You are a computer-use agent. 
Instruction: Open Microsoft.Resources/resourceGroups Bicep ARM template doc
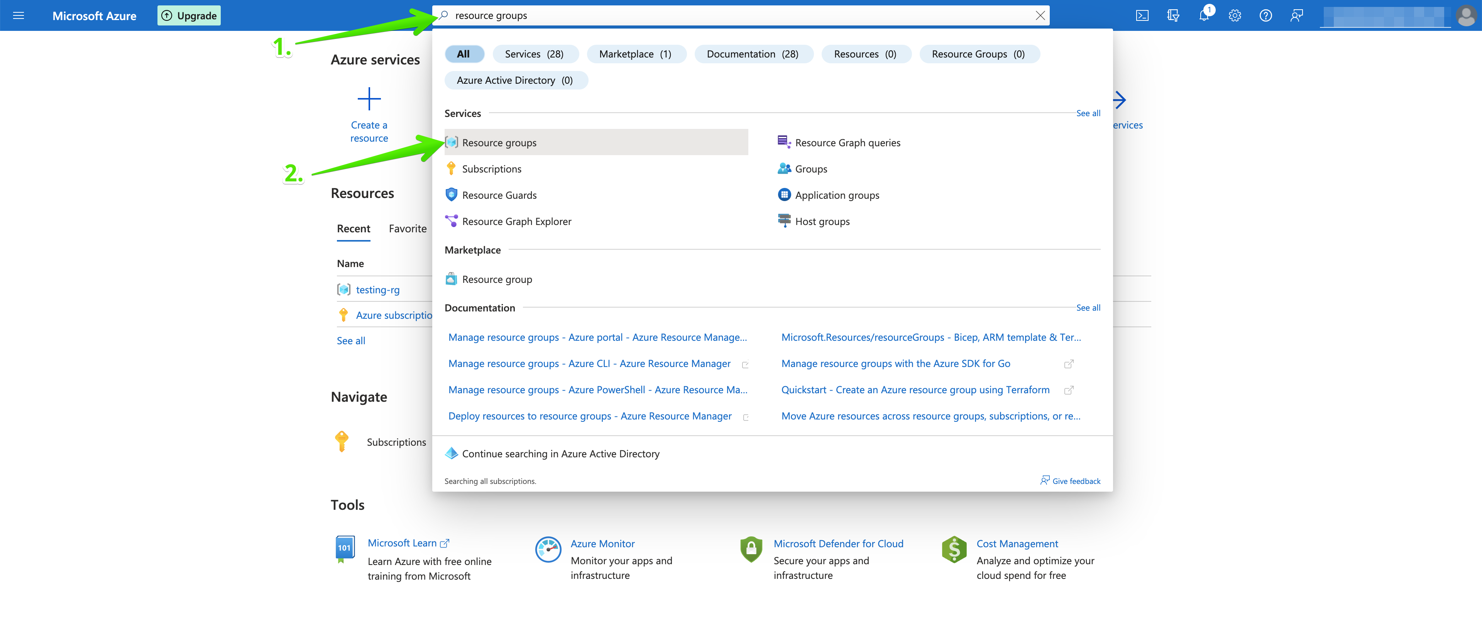(x=931, y=338)
